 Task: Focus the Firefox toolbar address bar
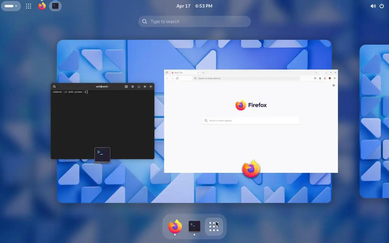(246, 78)
